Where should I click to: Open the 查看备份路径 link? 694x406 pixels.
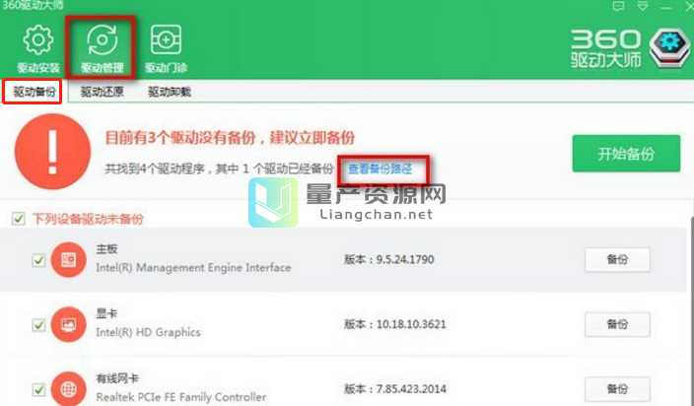(380, 169)
